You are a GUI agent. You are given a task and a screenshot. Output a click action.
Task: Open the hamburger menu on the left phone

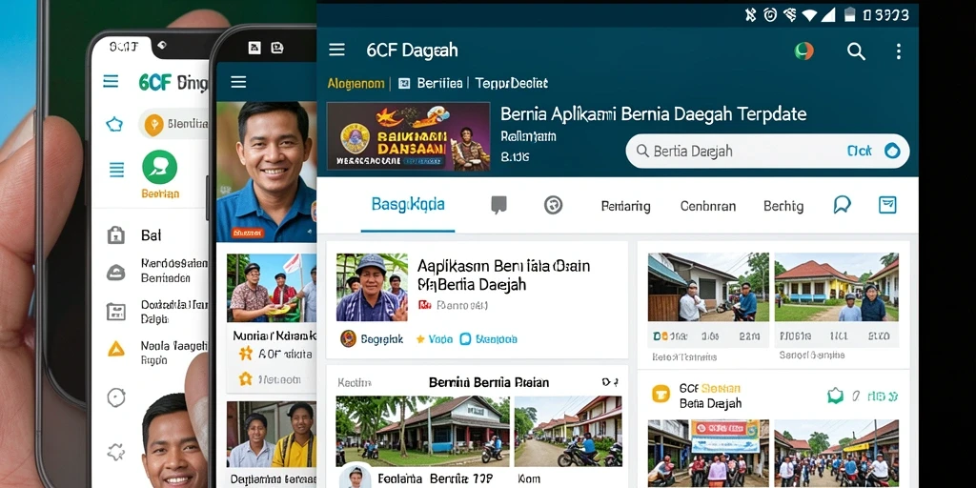[111, 81]
